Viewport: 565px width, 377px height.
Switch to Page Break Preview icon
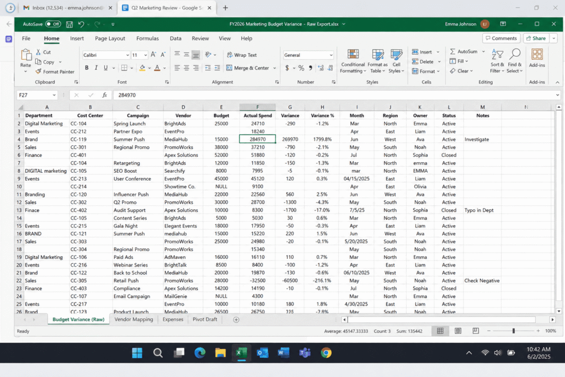pos(476,331)
